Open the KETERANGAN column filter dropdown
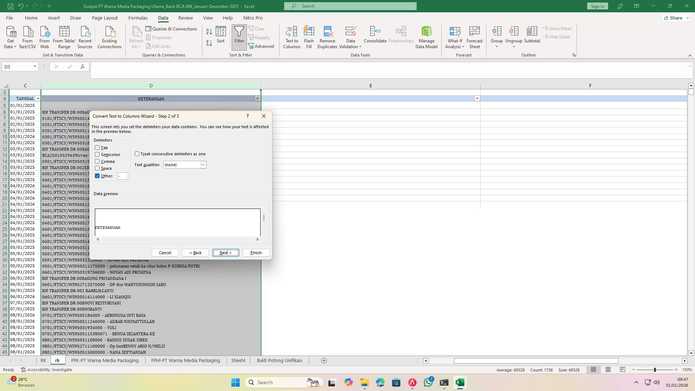Viewport: 695px width, 391px height. tap(257, 98)
